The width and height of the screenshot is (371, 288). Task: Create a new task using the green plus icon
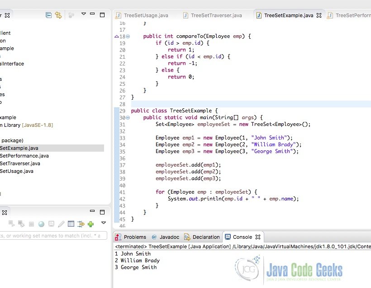coord(90,223)
